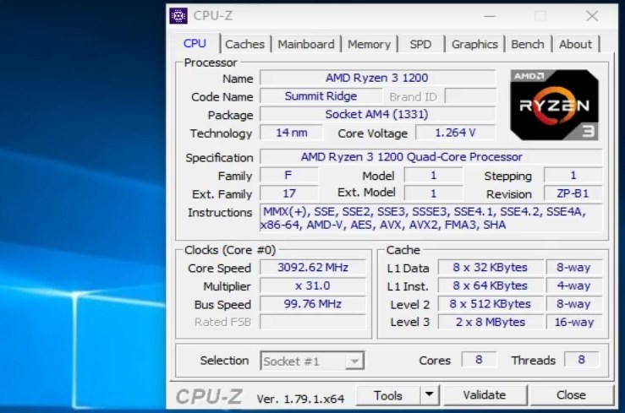Click the CPU-Z window title text
625x413 pixels.
point(213,16)
